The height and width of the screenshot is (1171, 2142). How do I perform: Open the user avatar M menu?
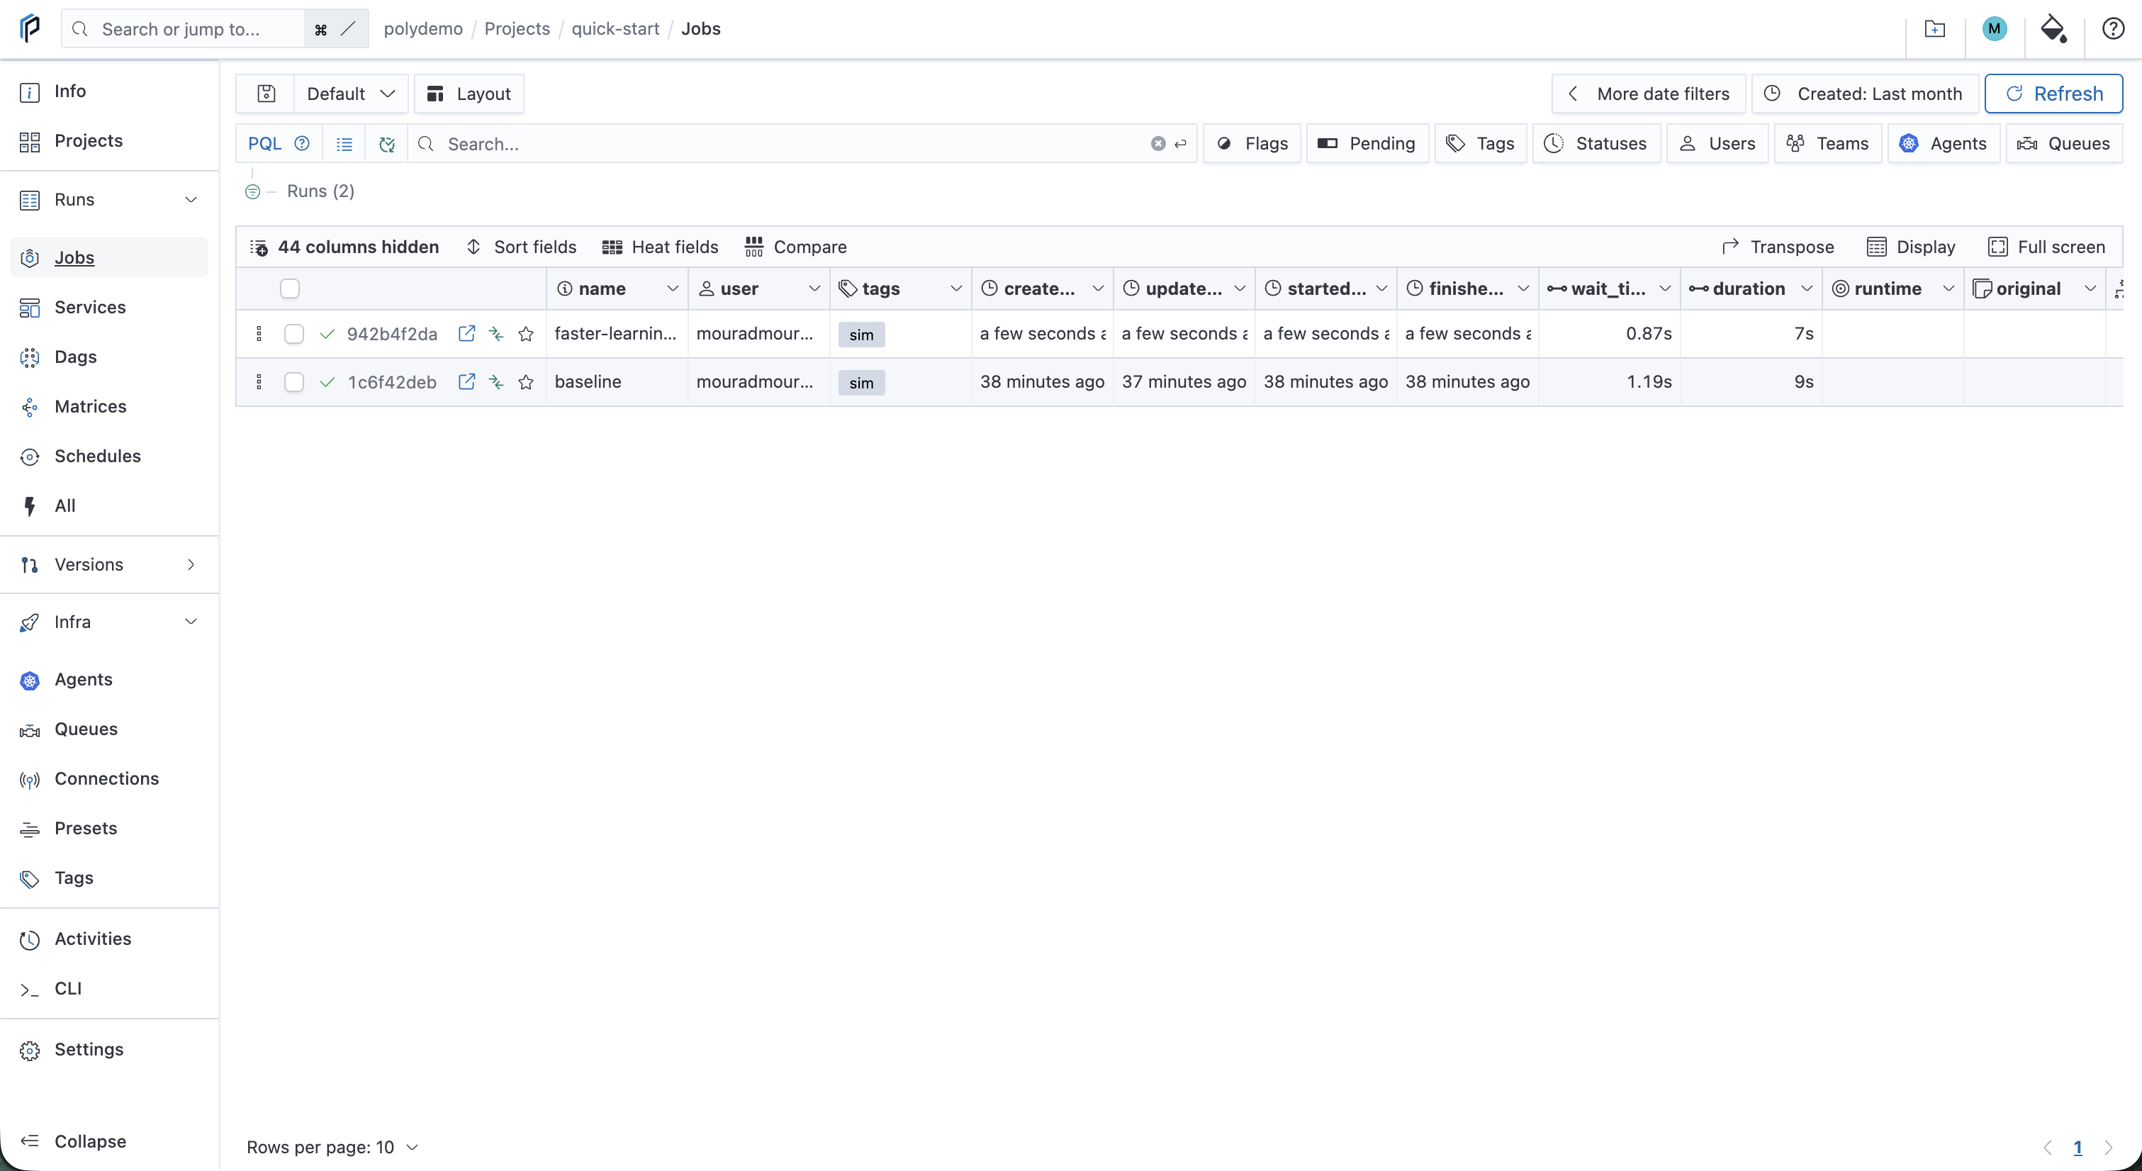(x=1994, y=29)
